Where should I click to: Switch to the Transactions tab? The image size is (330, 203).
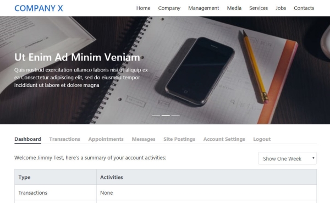tap(64, 139)
